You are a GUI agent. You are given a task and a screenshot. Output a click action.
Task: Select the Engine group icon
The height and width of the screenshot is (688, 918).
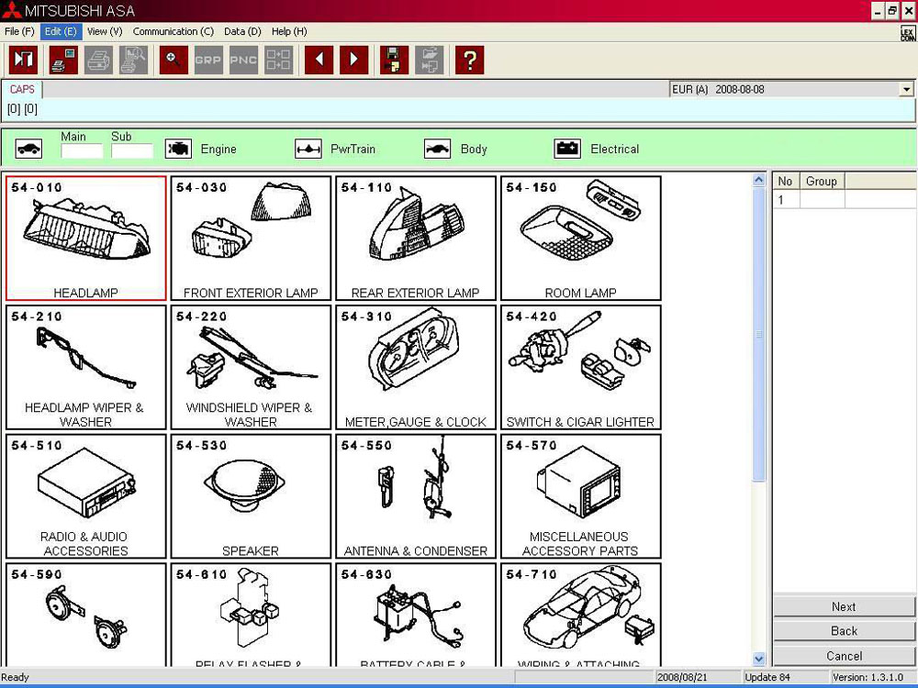click(x=178, y=149)
